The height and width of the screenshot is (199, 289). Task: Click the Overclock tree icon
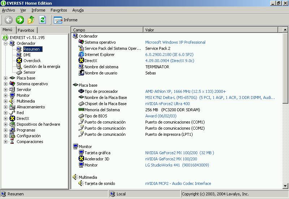pyautogui.click(x=19, y=61)
